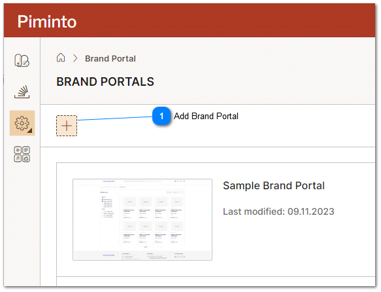This screenshot has height=292, width=381.
Task: Click the Brand Portal breadcrumb link
Action: pos(110,59)
